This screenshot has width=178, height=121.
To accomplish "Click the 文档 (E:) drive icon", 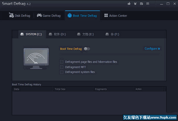I will [79, 34].
